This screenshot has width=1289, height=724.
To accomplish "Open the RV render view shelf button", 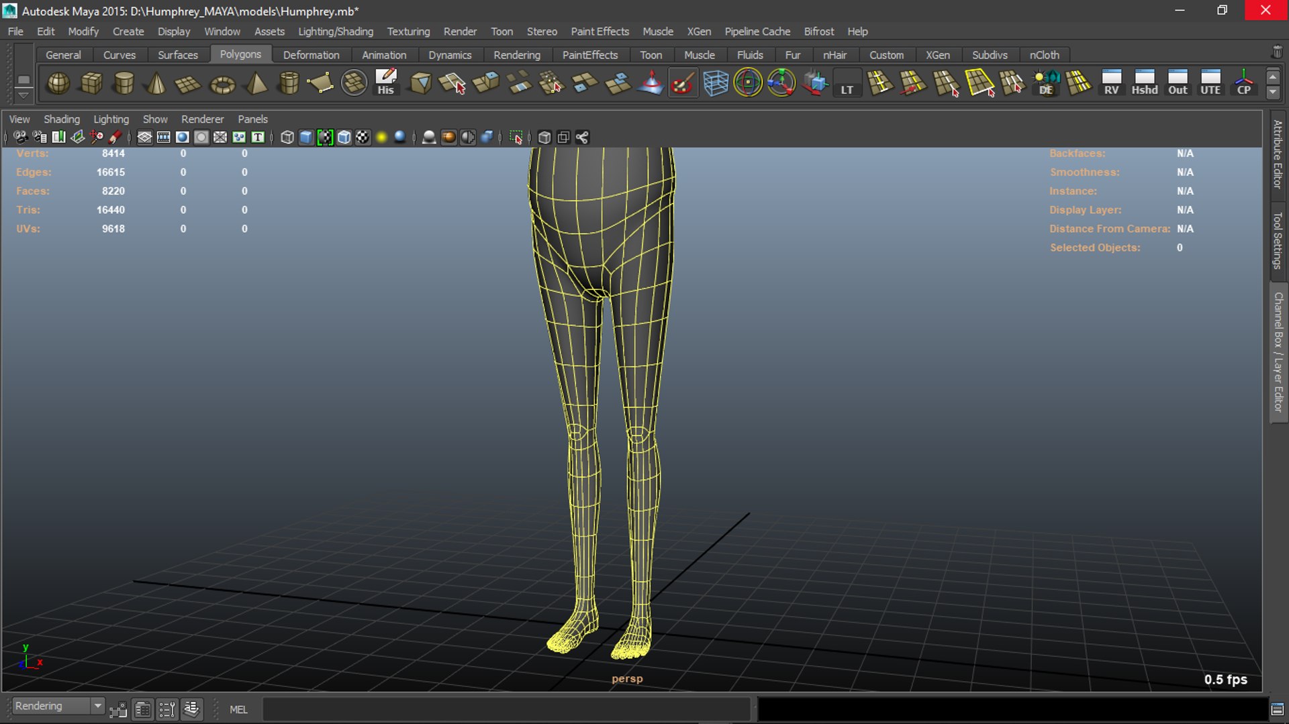I will click(1112, 83).
